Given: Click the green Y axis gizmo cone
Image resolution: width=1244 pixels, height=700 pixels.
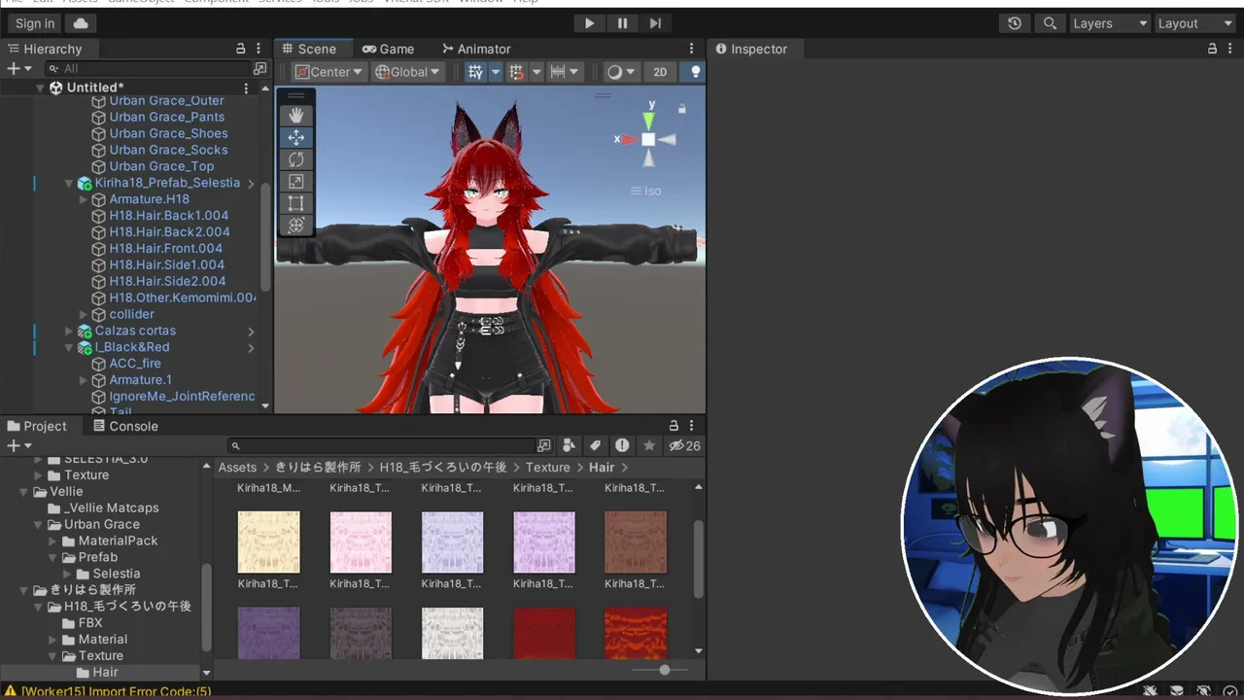Looking at the screenshot, I should click(x=649, y=121).
